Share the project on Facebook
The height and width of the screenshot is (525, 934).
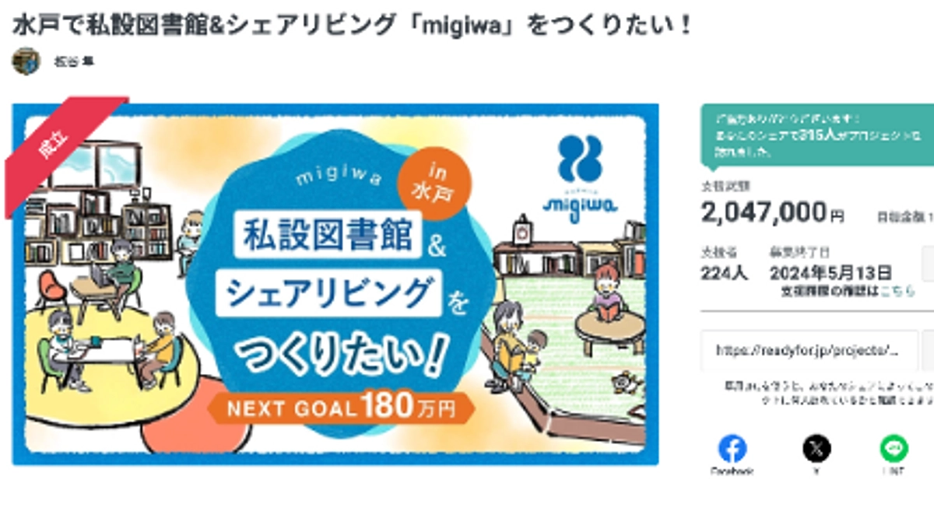click(732, 447)
